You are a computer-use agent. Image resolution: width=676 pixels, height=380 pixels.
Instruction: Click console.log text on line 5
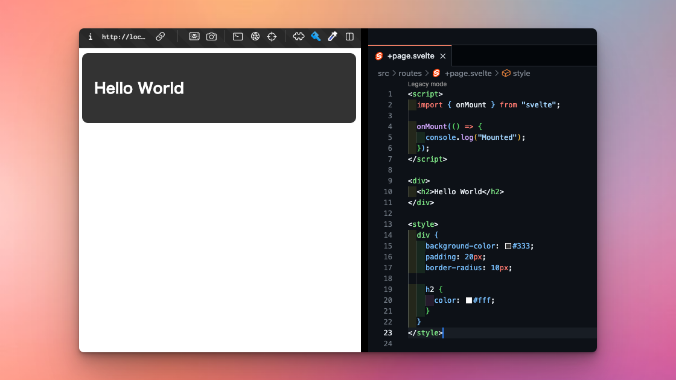coord(449,138)
